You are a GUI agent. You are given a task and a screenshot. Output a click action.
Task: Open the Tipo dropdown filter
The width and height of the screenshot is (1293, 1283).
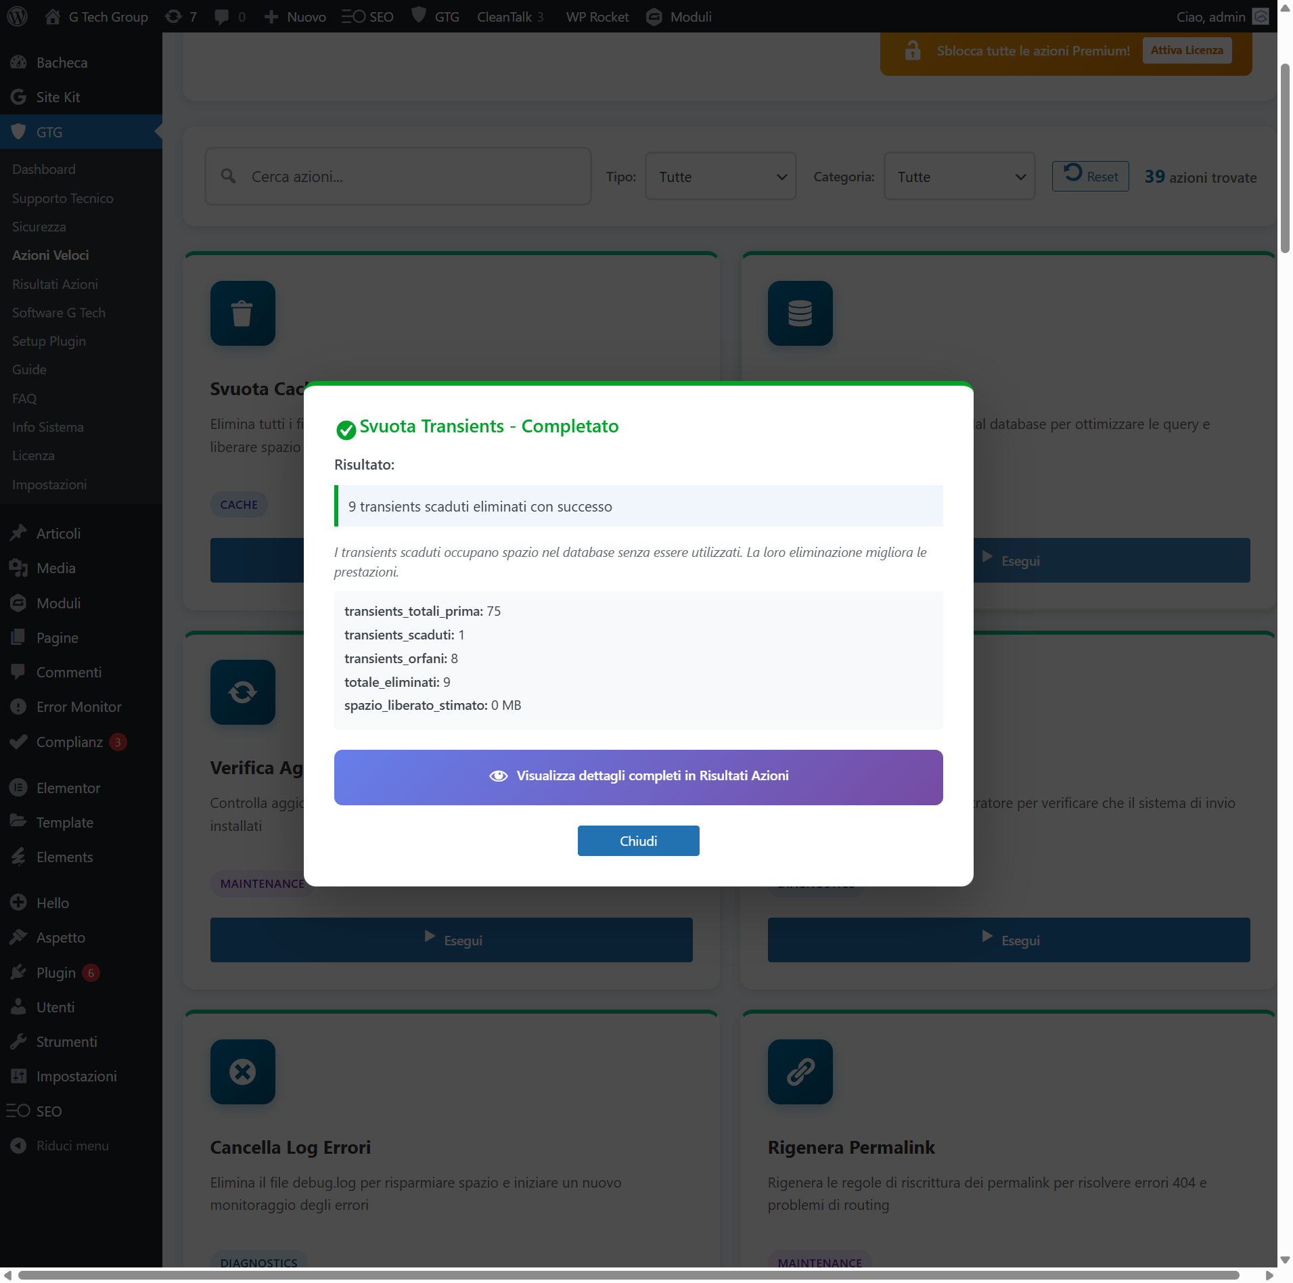[x=721, y=177]
